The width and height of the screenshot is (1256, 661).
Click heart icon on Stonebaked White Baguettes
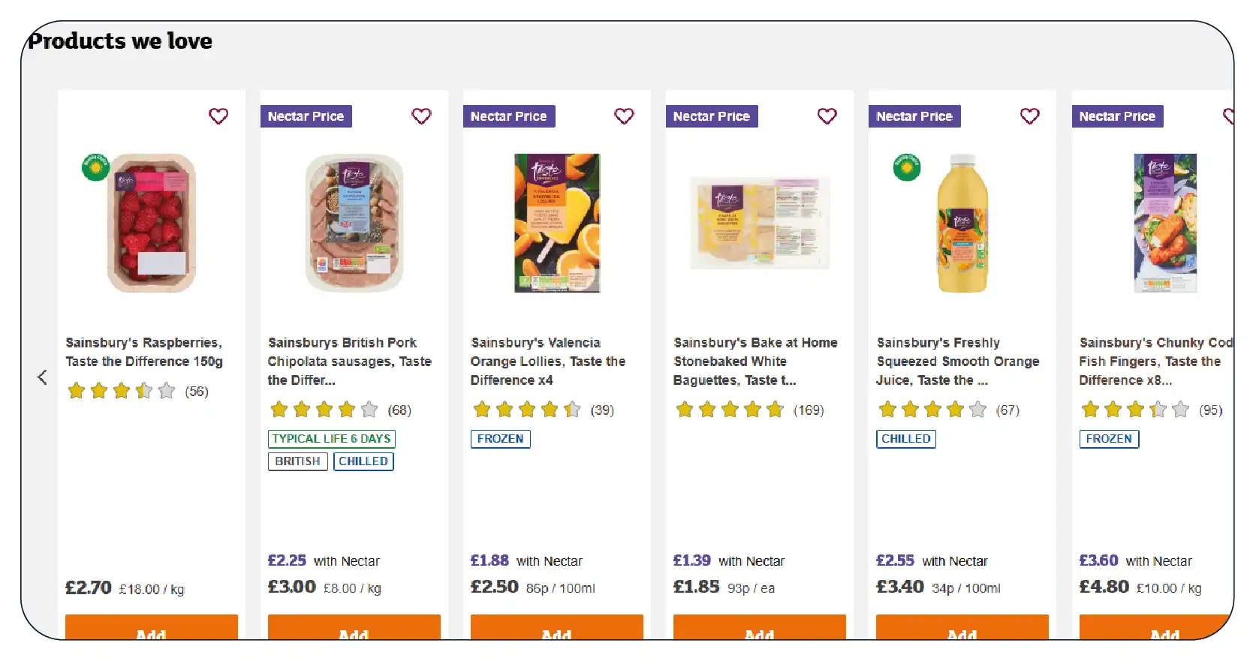coord(827,116)
